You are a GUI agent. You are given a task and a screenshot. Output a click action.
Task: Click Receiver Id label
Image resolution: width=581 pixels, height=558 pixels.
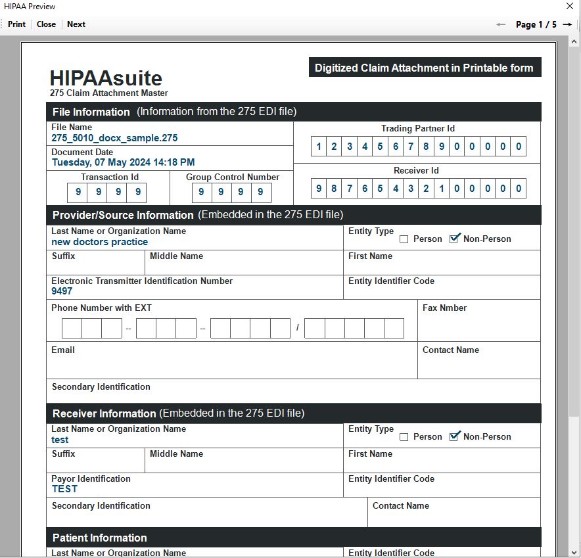click(x=416, y=170)
